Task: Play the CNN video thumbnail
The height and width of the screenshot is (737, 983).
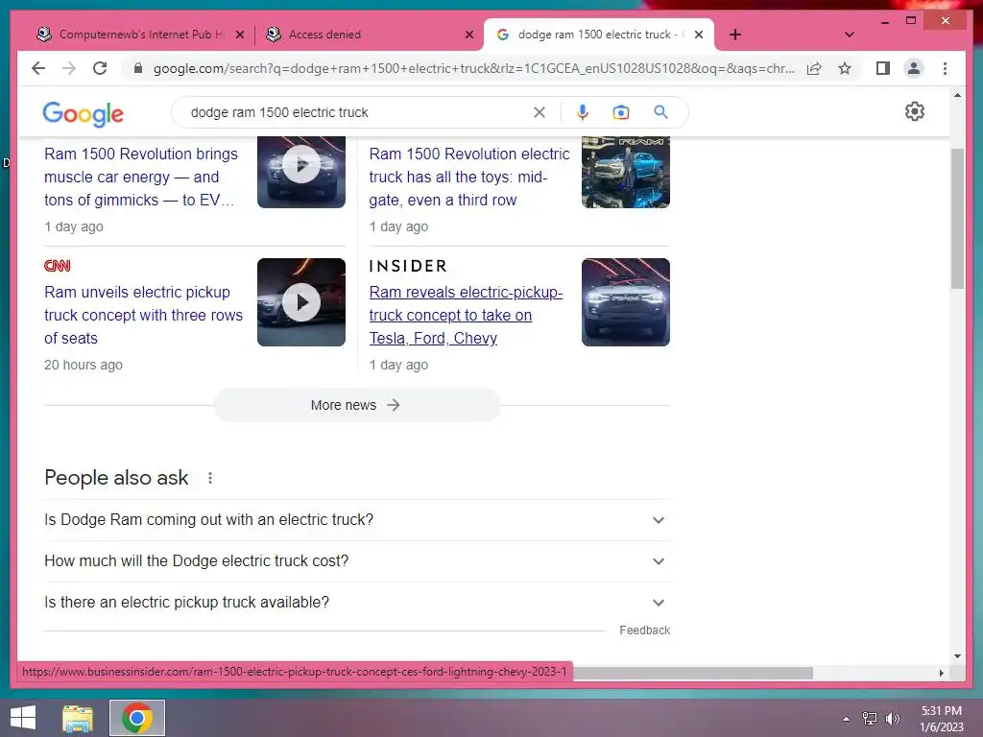Action: click(x=300, y=302)
